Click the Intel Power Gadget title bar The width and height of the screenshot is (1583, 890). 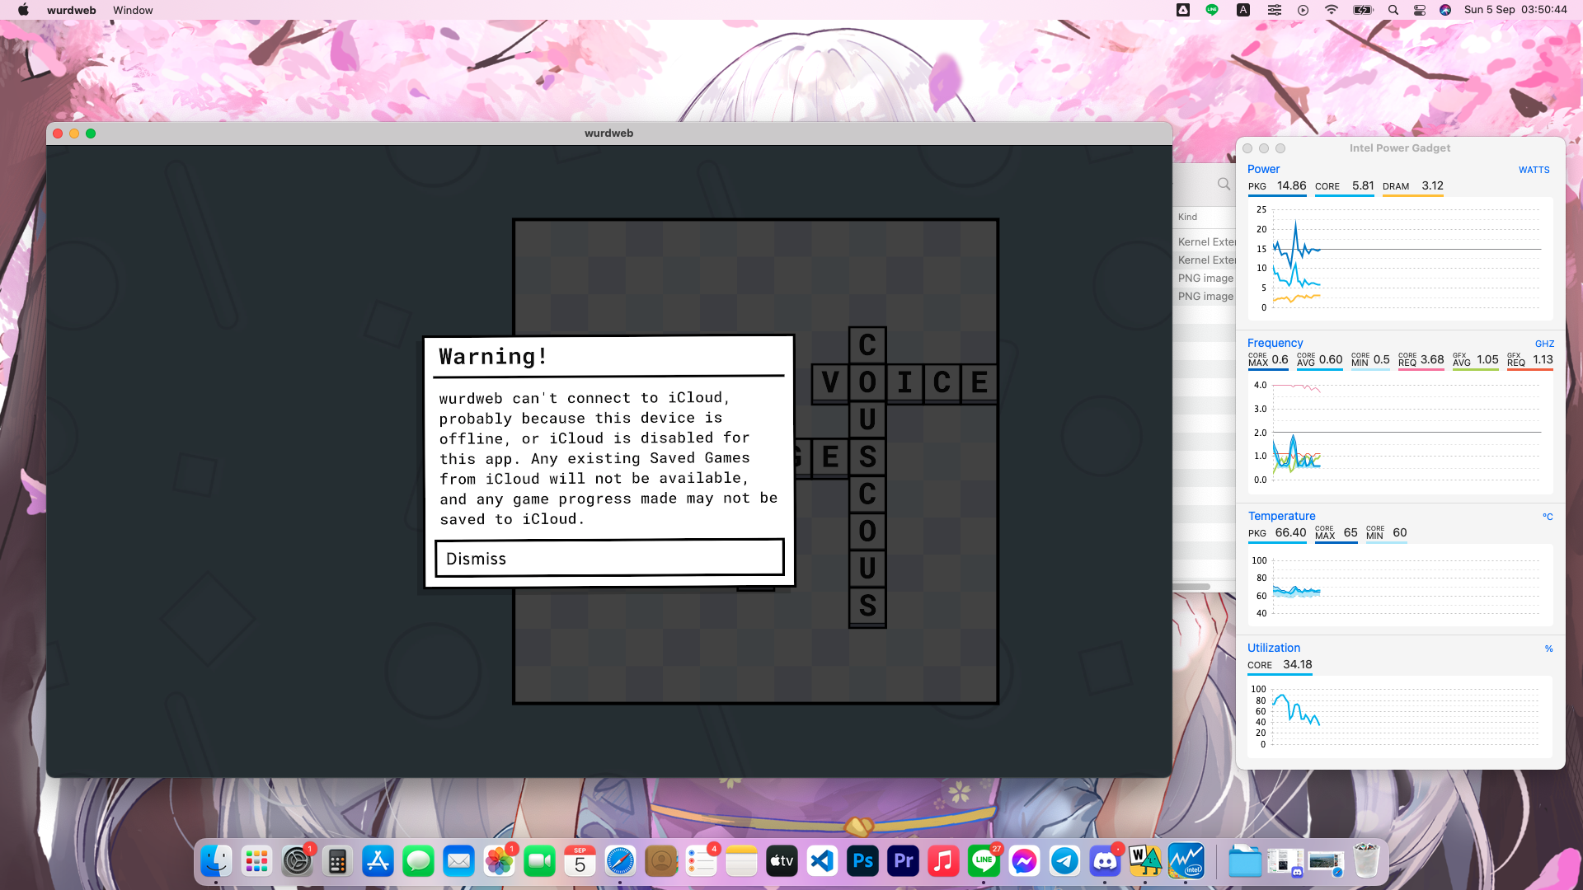tap(1400, 148)
